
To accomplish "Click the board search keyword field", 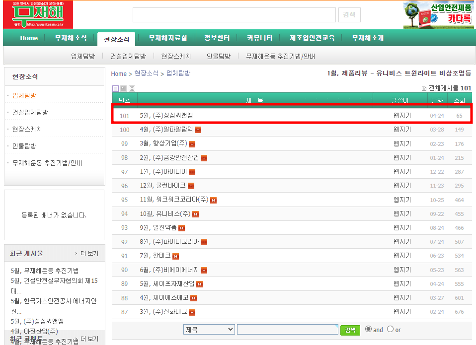I will pos(288,329).
